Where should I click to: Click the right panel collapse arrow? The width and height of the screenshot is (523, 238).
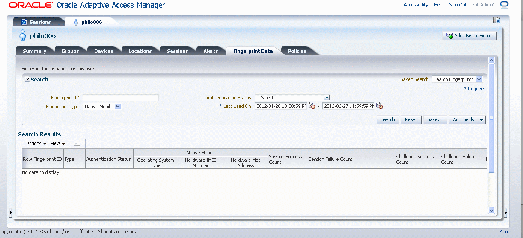[506, 212]
